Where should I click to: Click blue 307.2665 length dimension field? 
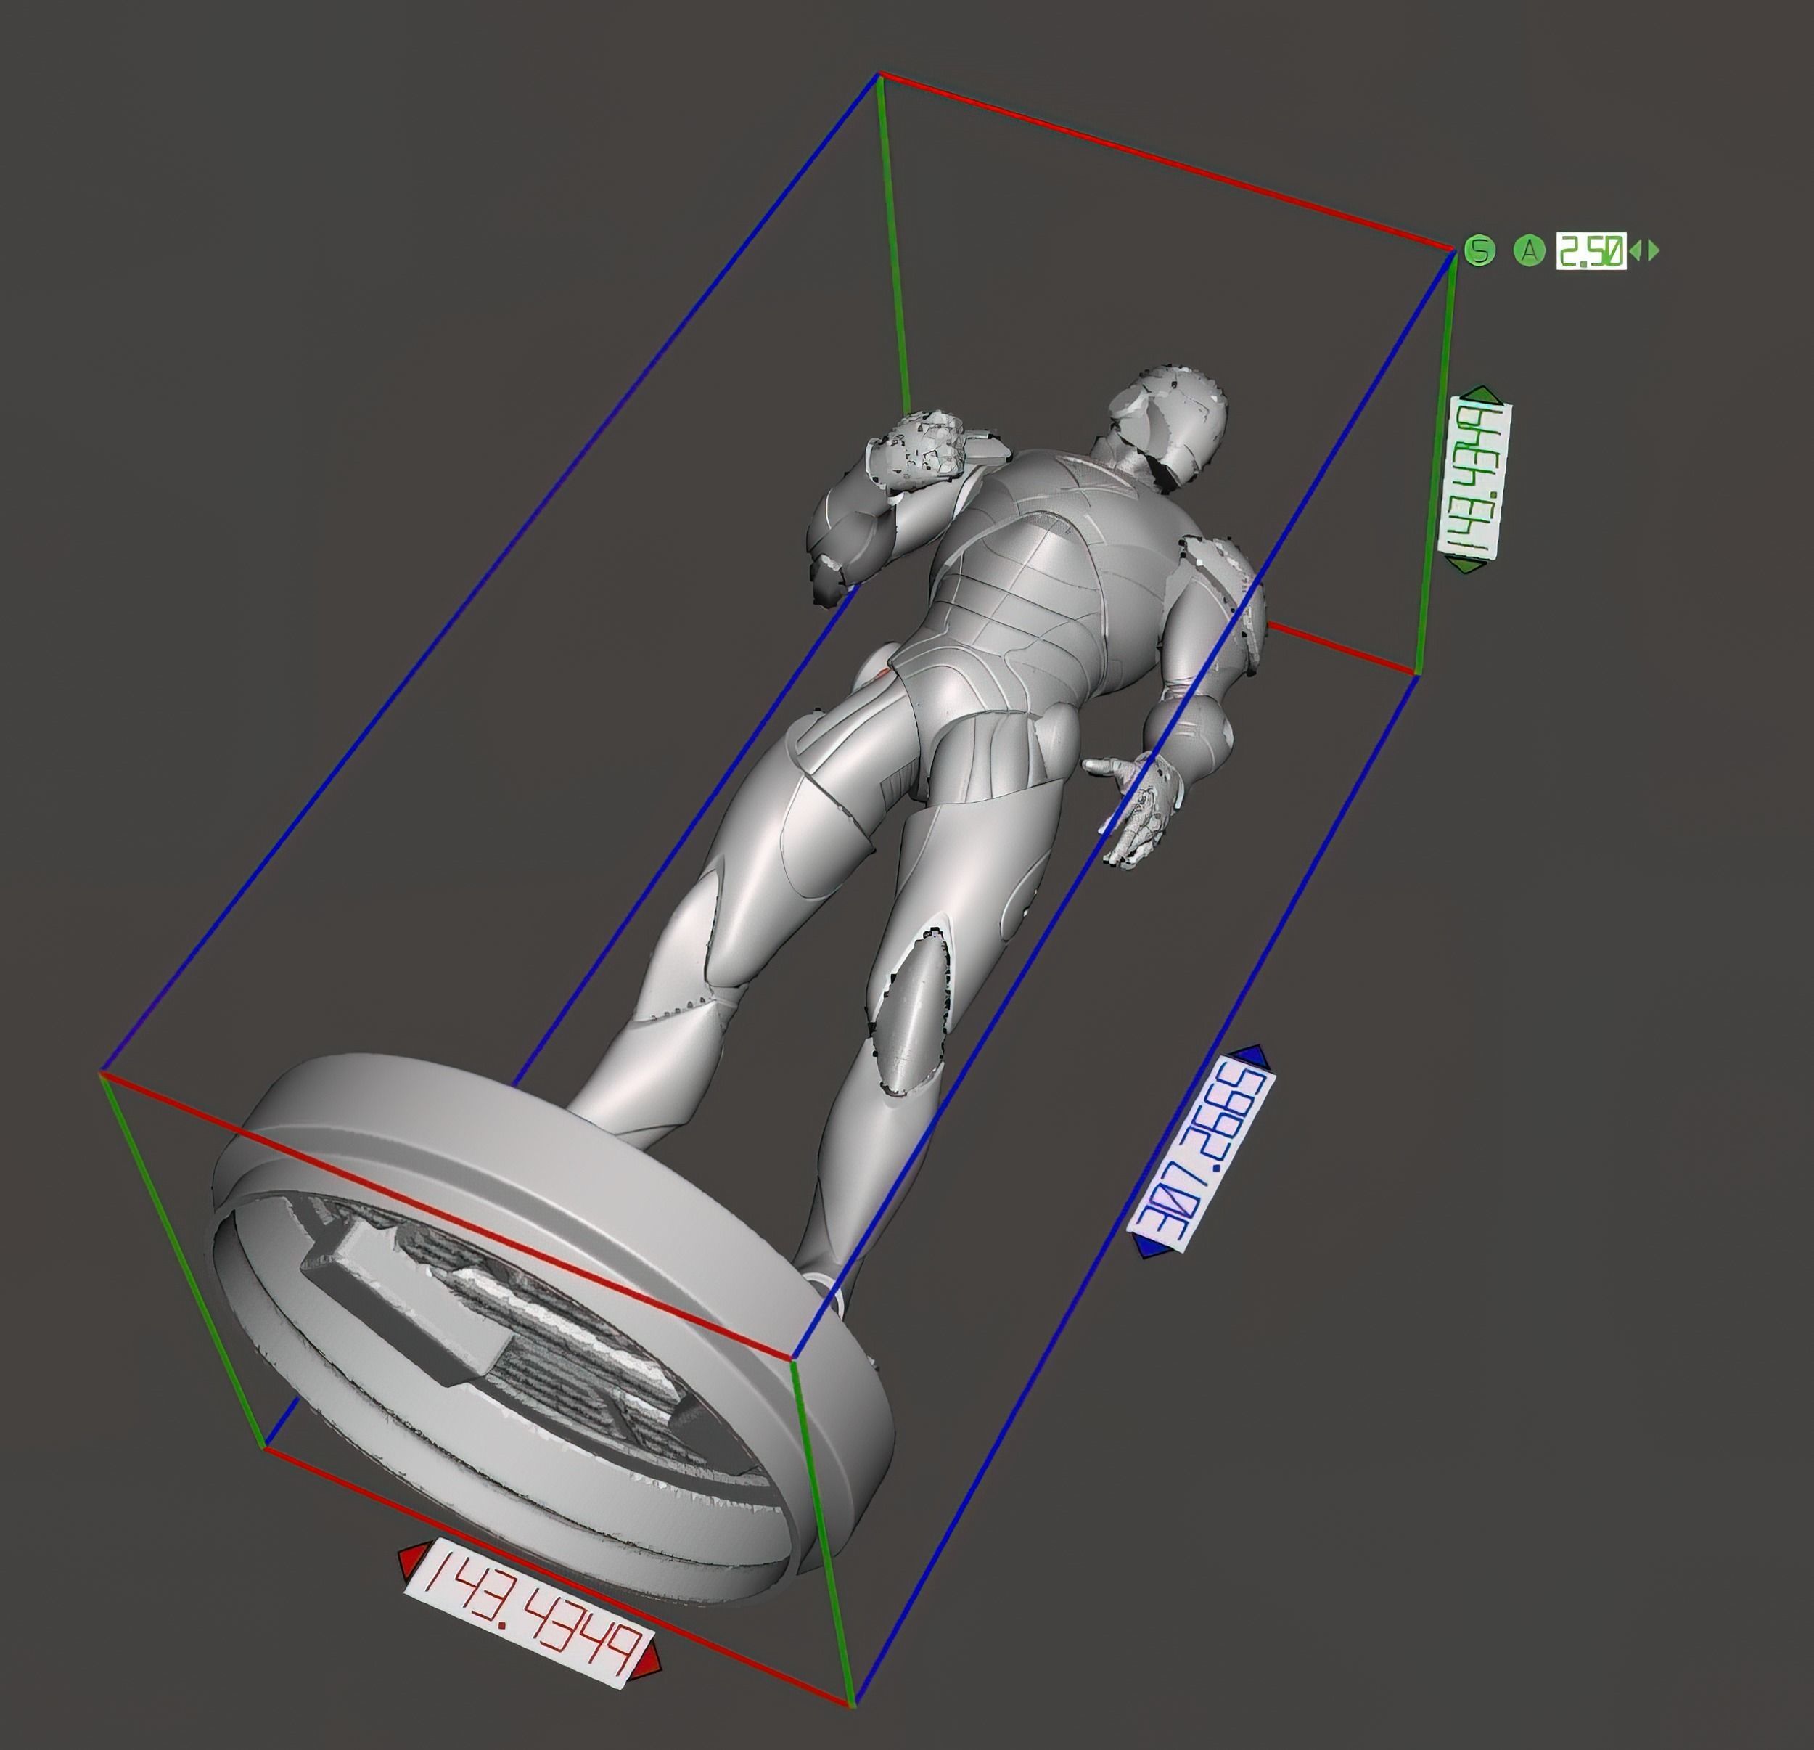point(1202,1153)
